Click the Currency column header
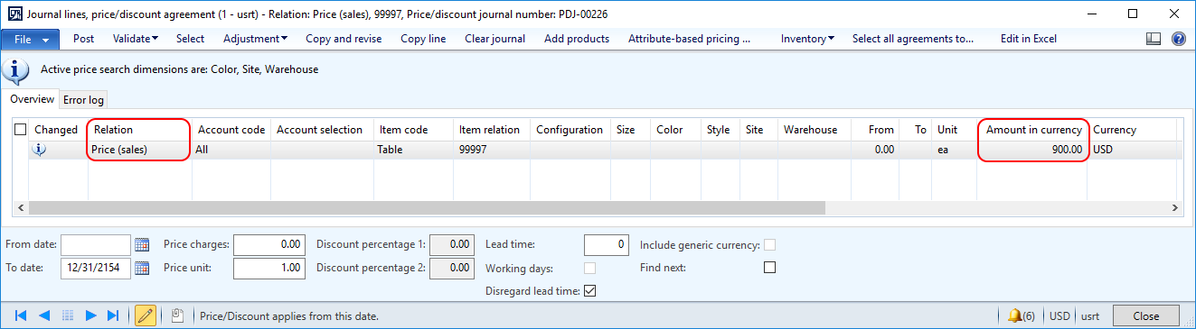1196x329 pixels. pyautogui.click(x=1132, y=130)
